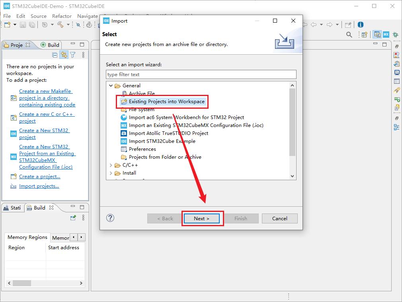
Task: Click the type filter text field
Action: [x=201, y=75]
